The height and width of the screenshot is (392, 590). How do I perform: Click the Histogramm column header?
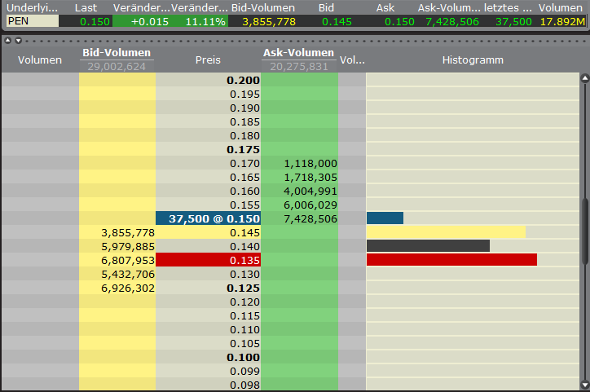click(x=473, y=59)
